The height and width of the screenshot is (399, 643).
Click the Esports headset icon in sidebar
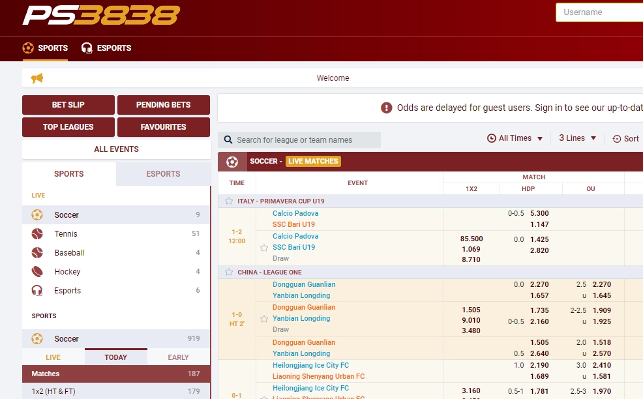[37, 290]
